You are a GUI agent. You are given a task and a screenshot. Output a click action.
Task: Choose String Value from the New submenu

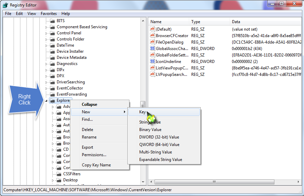[164, 122]
